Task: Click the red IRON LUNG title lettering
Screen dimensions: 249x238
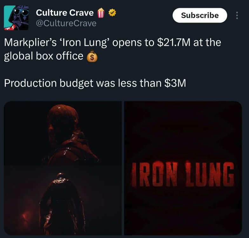Action: pyautogui.click(x=183, y=174)
